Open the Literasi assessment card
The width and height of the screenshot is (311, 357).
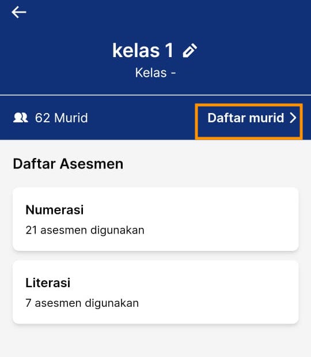pyautogui.click(x=155, y=292)
